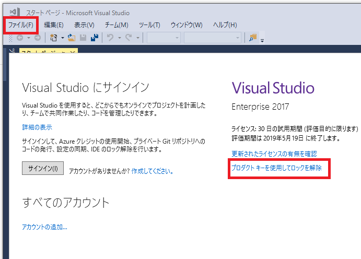Click the New Project toolbar icon

54,38
